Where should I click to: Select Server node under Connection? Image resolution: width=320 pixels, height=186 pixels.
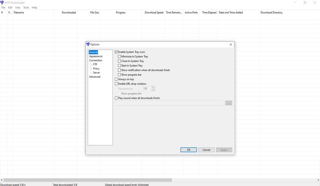click(96, 73)
